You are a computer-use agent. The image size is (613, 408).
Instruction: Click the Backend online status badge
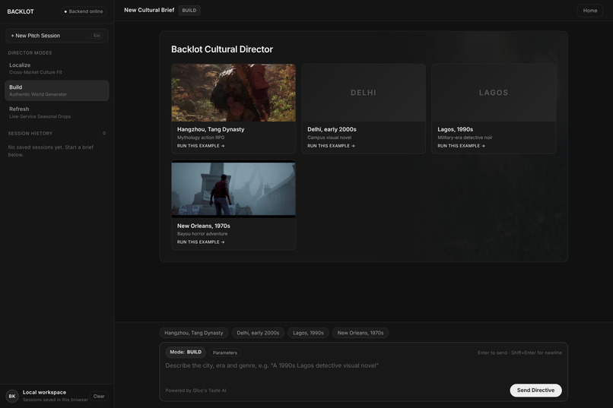pos(84,11)
